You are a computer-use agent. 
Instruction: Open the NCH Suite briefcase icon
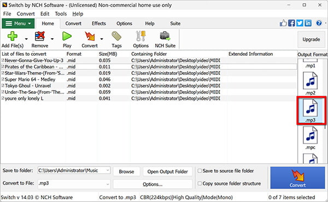pyautogui.click(x=165, y=36)
